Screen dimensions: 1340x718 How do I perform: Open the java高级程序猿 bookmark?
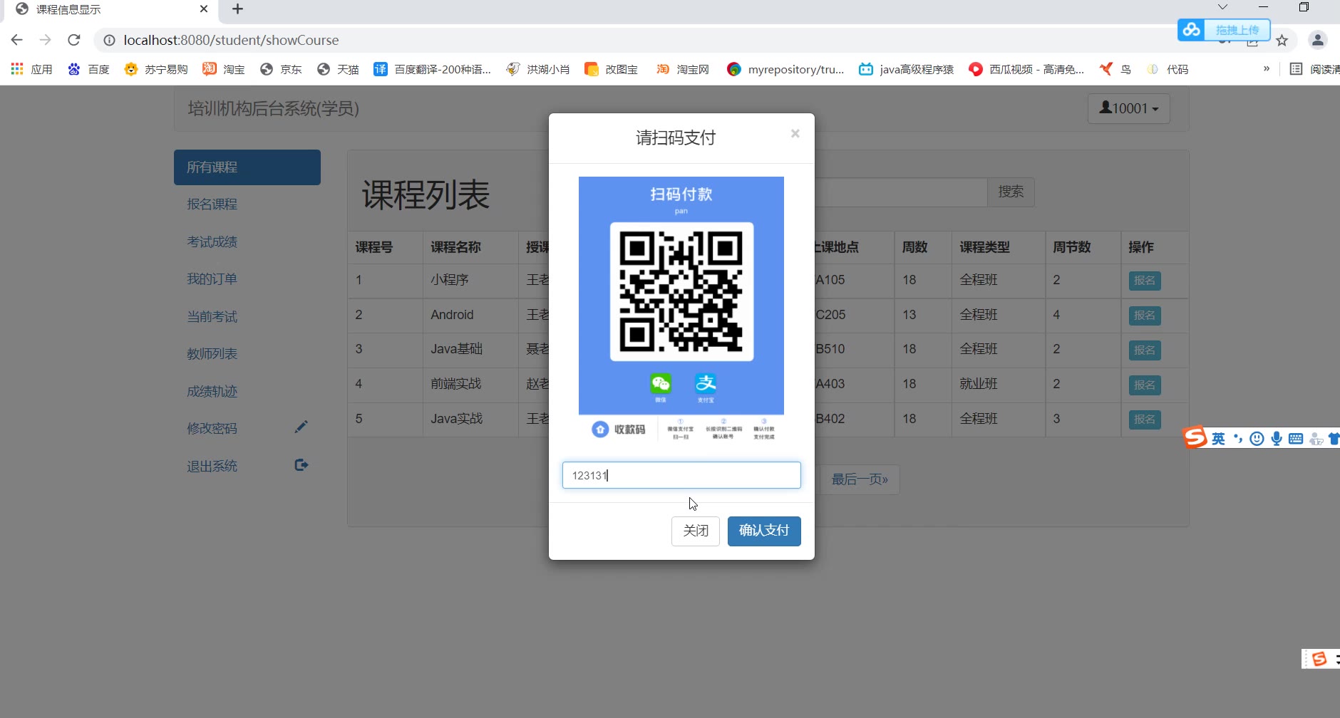point(907,69)
